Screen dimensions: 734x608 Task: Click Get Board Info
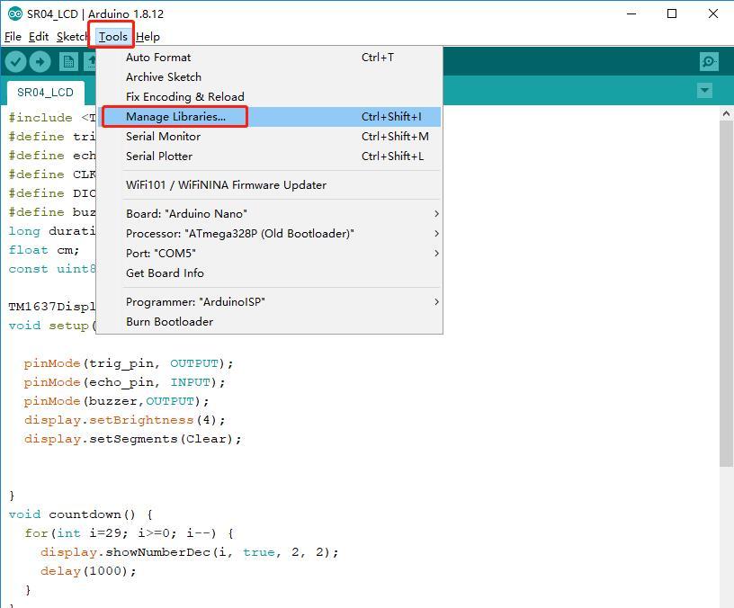pyautogui.click(x=269, y=273)
